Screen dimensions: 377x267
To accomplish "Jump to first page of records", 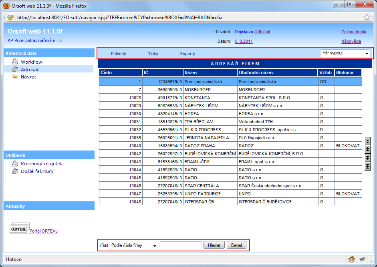I will [x=368, y=141].
